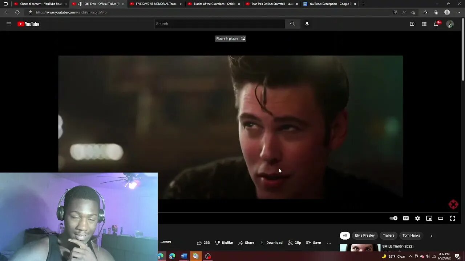The width and height of the screenshot is (465, 261).
Task: Go to YouTube home via logo
Action: [x=28, y=24]
